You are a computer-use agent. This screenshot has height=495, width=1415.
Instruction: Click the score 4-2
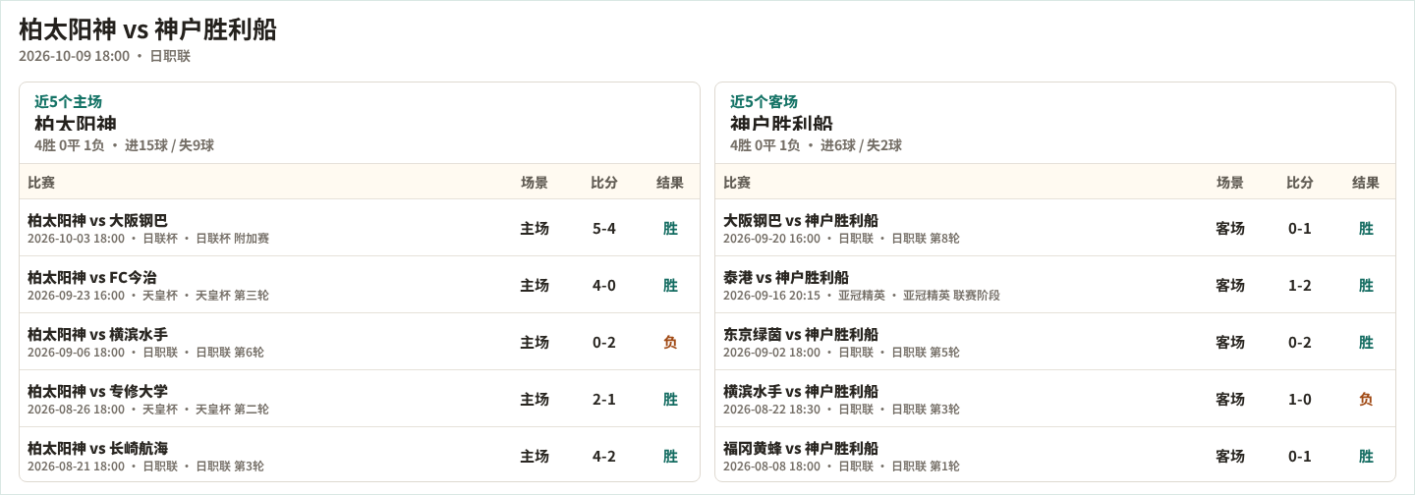click(604, 456)
